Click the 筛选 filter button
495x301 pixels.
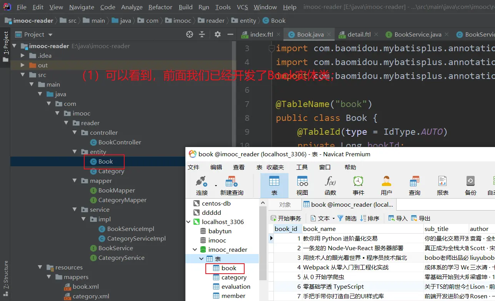coord(347,218)
